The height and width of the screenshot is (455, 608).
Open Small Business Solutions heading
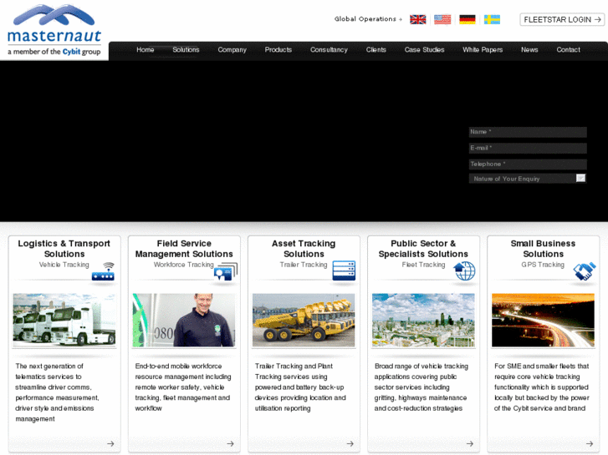(x=543, y=249)
